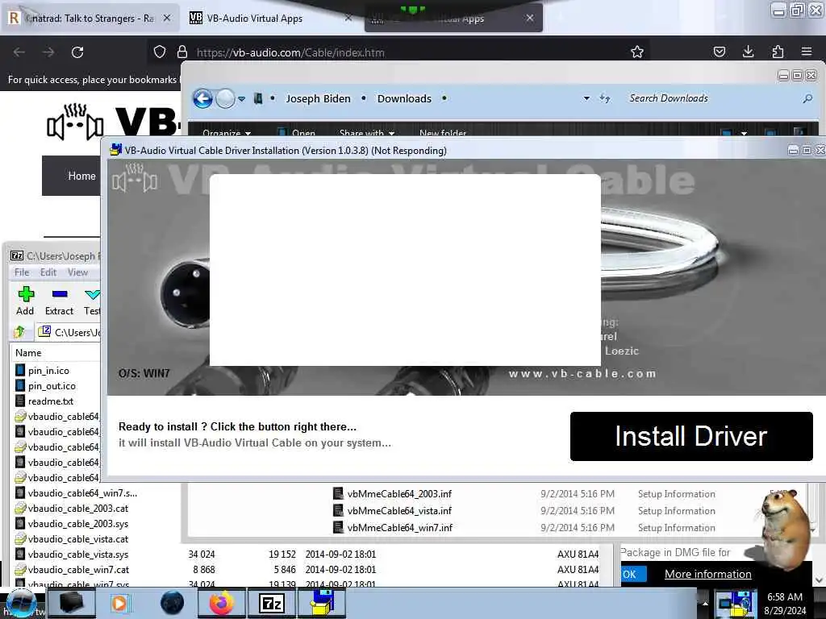
Task: Switch to Chatrad Talk to Strangers tab
Action: pos(90,19)
